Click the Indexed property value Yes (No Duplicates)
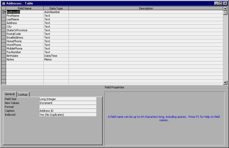Image resolution: width=229 pixels, height=148 pixels. point(68,115)
